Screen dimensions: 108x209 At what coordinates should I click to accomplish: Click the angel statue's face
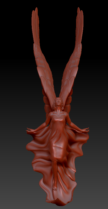[59, 103]
